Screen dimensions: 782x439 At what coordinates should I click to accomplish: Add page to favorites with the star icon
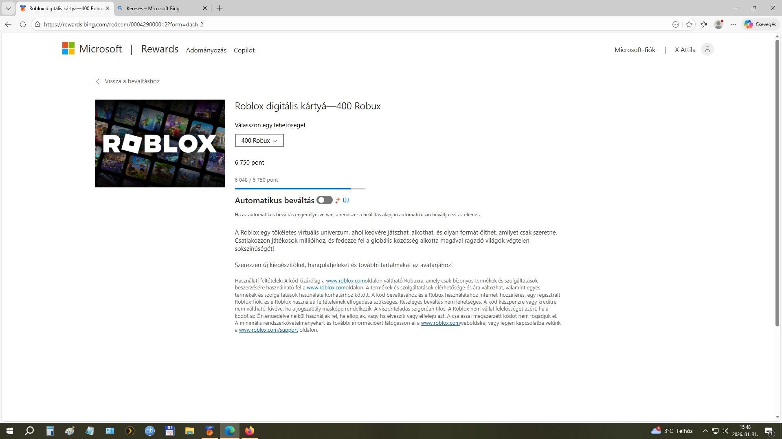coord(689,24)
